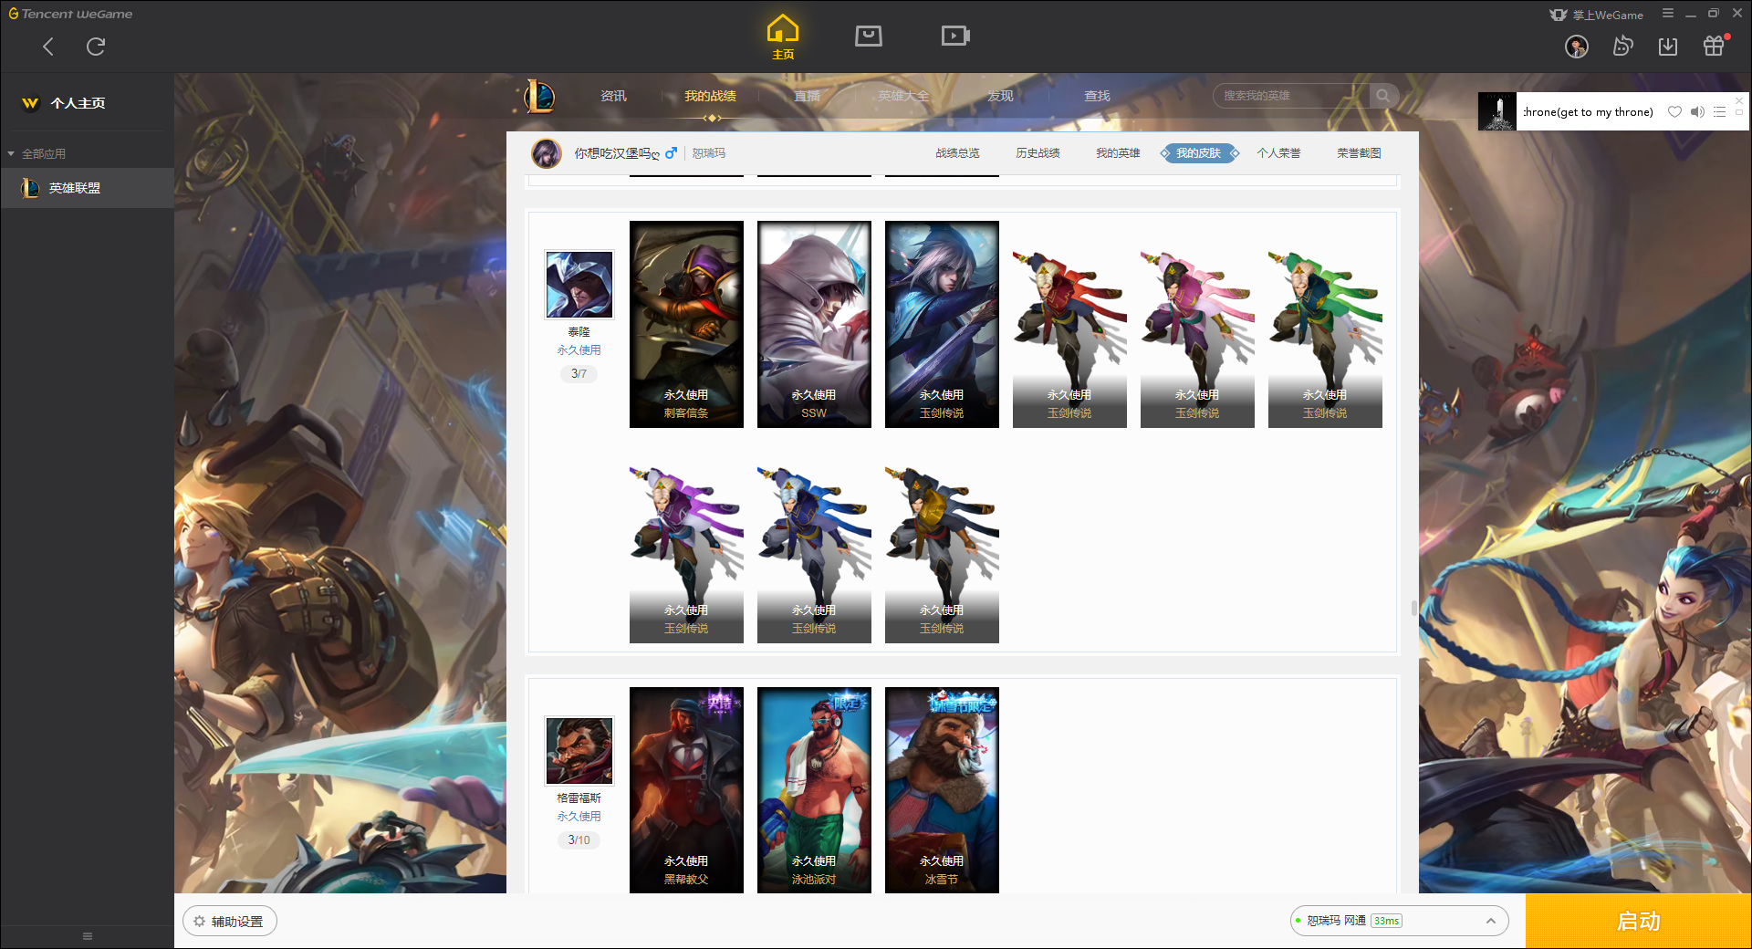
Task: Click the 3/10 skin count badge
Action: [579, 839]
